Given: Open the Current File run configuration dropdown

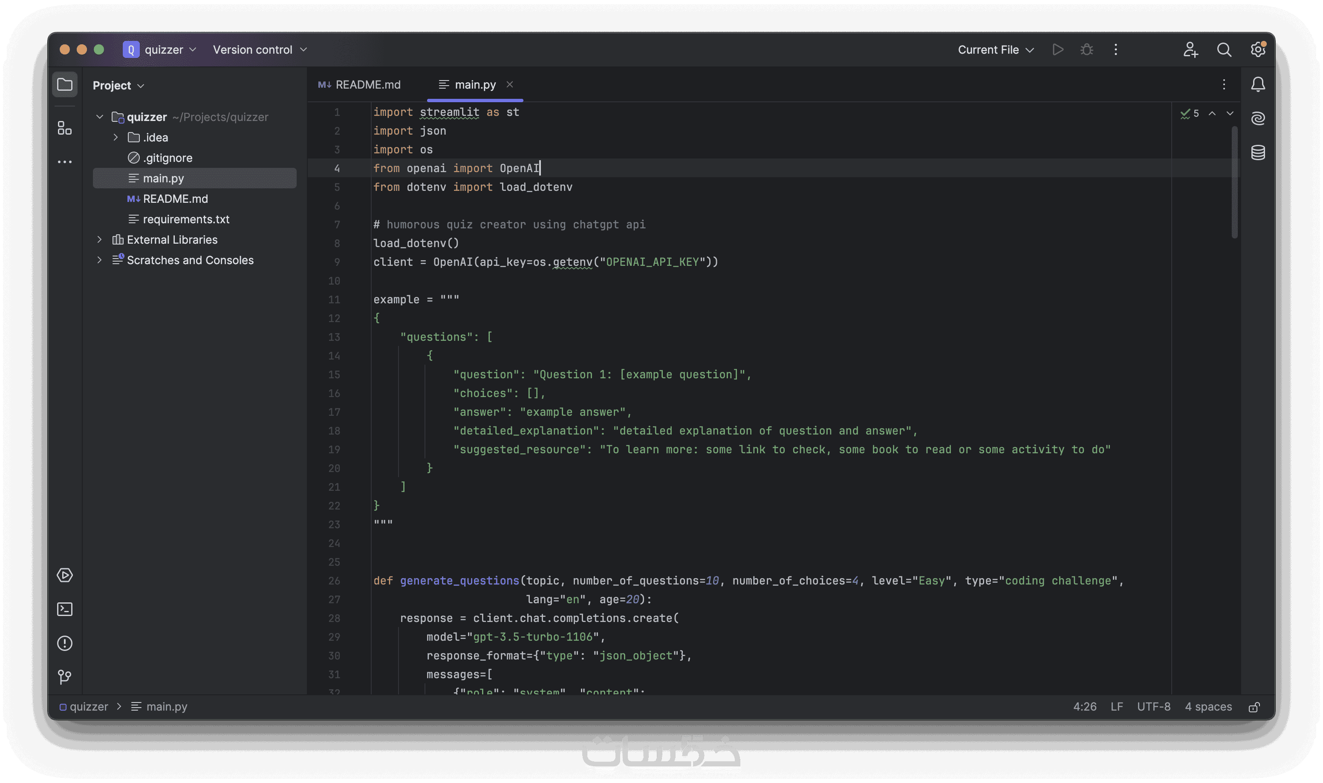Looking at the screenshot, I should tap(995, 49).
